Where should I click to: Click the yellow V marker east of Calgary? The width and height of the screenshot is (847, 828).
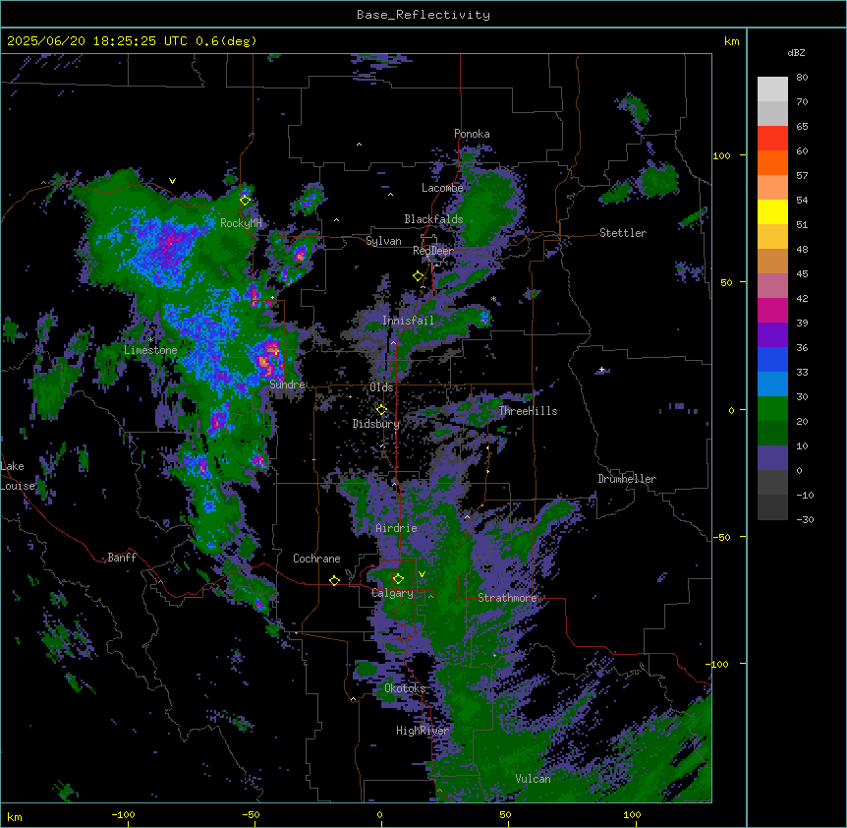click(x=422, y=574)
